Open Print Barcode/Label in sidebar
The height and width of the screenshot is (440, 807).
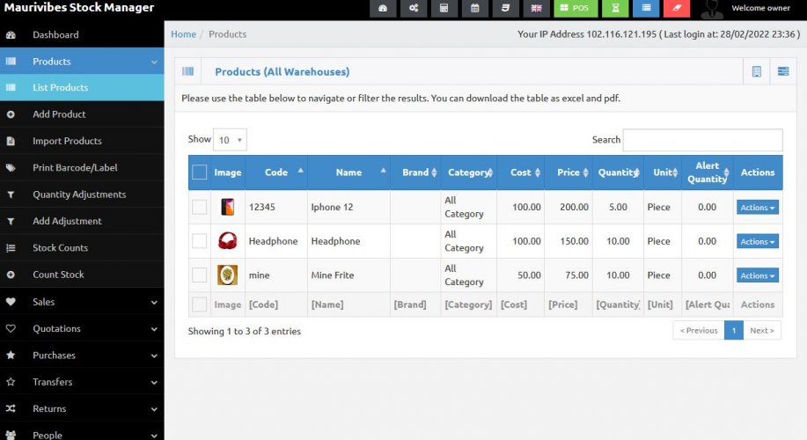coord(82,168)
